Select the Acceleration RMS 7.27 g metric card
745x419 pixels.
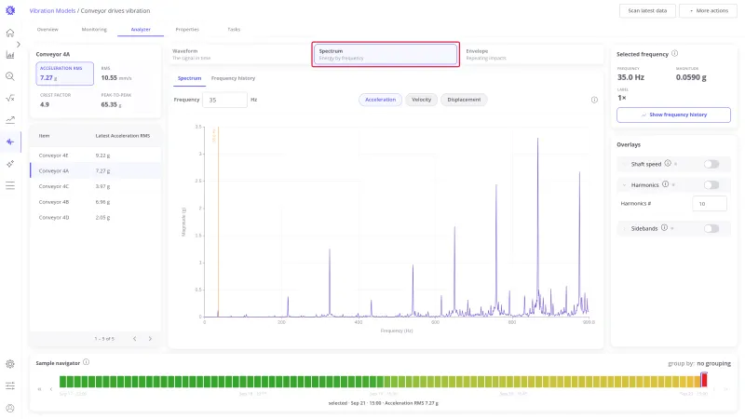click(x=64, y=74)
